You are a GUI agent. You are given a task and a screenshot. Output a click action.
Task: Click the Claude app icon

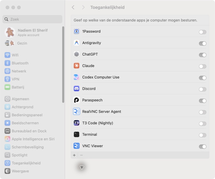(x=77, y=66)
